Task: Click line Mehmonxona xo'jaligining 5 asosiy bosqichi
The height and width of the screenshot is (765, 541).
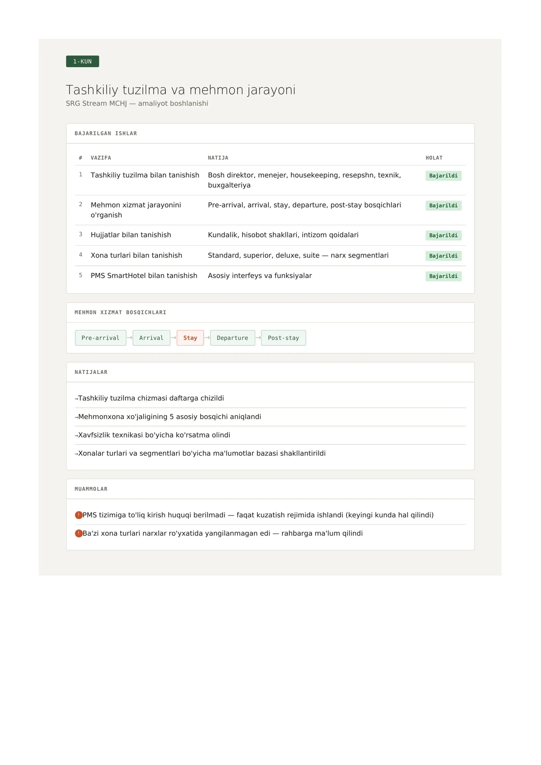Action: [x=169, y=416]
